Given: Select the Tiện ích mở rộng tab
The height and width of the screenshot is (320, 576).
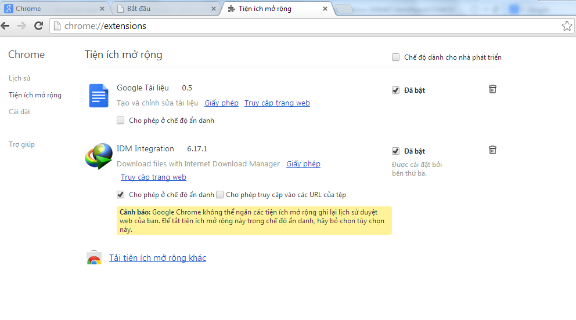Looking at the screenshot, I should 278,9.
